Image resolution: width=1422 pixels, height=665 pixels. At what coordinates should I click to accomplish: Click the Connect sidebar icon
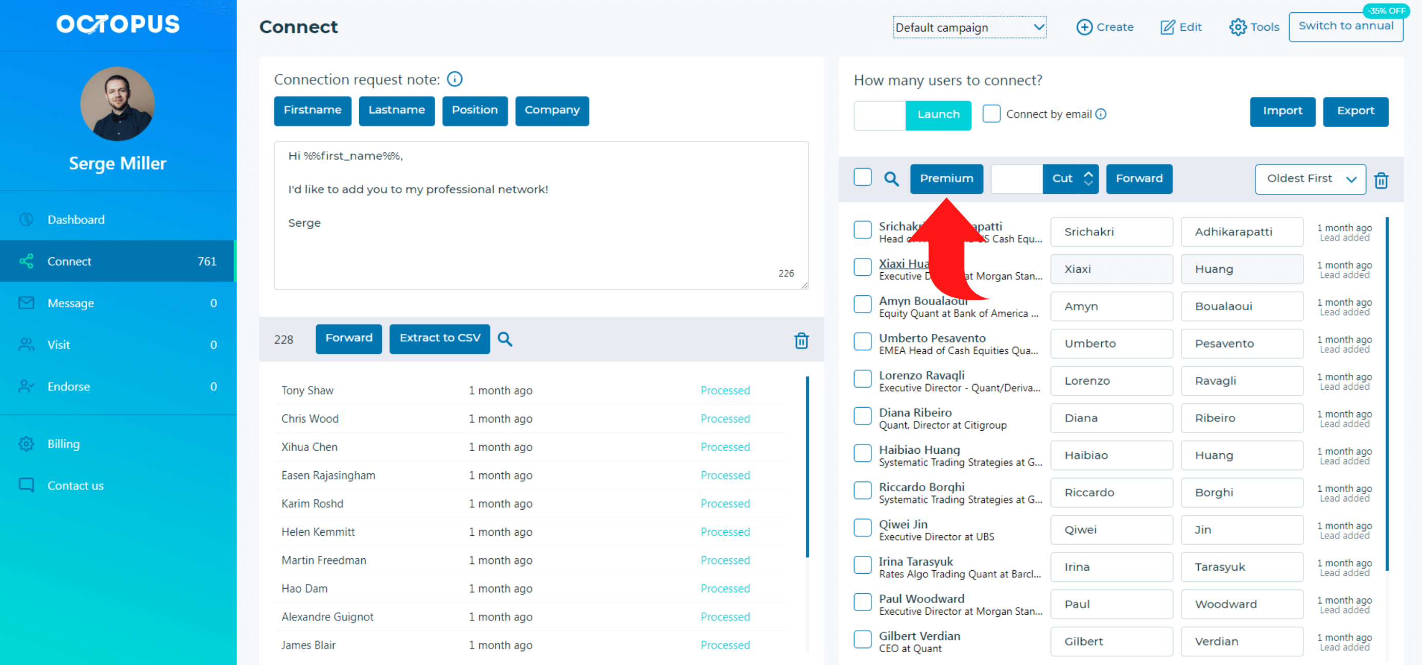click(x=26, y=261)
